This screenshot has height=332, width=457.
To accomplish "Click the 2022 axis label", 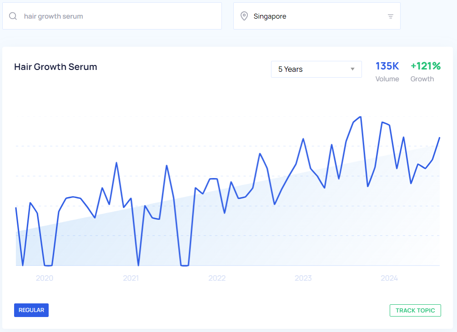I will (x=217, y=278).
